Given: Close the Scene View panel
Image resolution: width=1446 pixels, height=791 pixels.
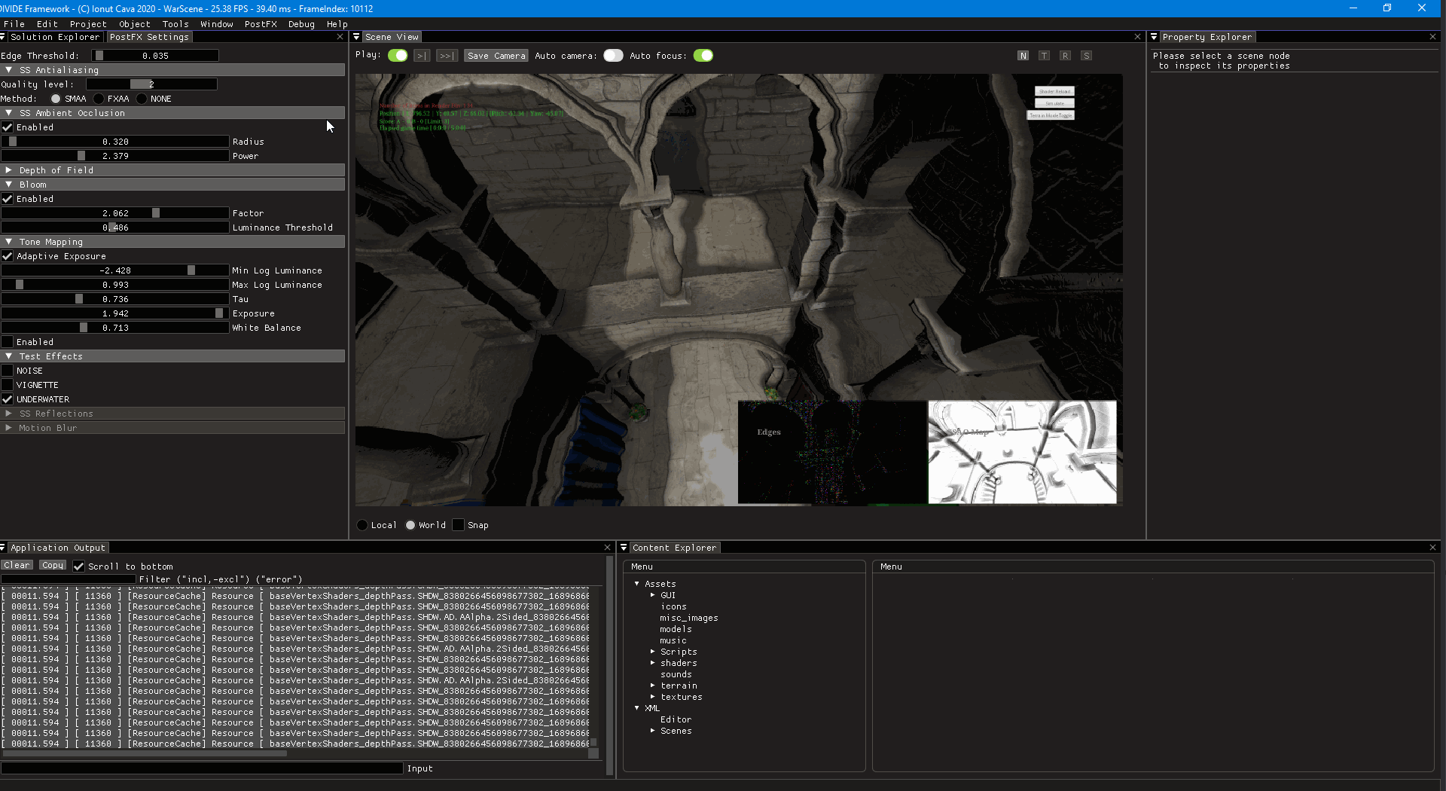Looking at the screenshot, I should (1137, 37).
